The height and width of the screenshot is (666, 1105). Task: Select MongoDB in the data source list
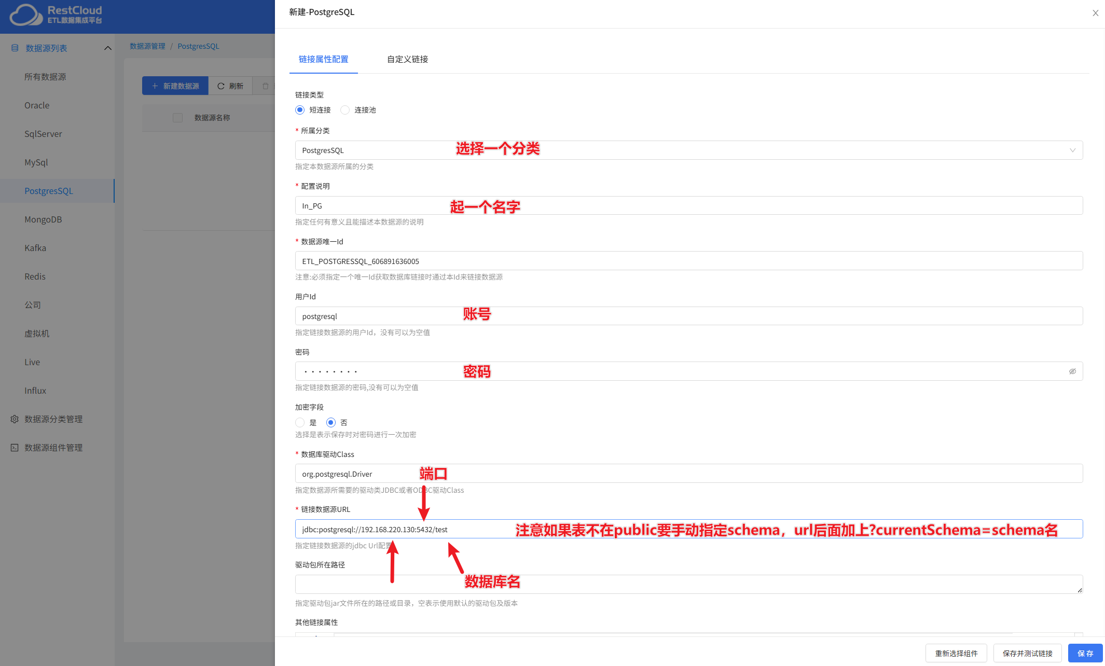43,219
